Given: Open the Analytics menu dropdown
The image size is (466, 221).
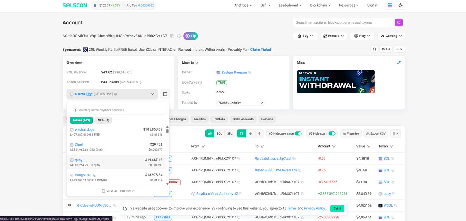Looking at the screenshot, I should [x=243, y=5].
